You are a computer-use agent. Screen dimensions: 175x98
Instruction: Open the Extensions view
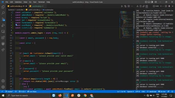(3, 38)
